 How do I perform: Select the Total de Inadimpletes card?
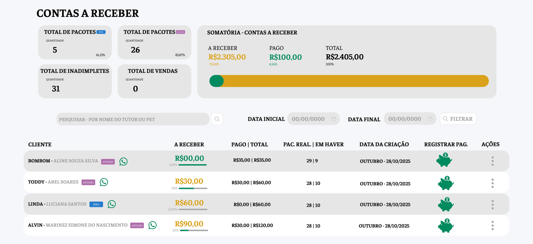click(75, 81)
